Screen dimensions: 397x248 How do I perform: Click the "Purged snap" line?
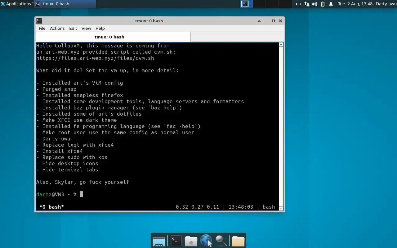[56, 89]
